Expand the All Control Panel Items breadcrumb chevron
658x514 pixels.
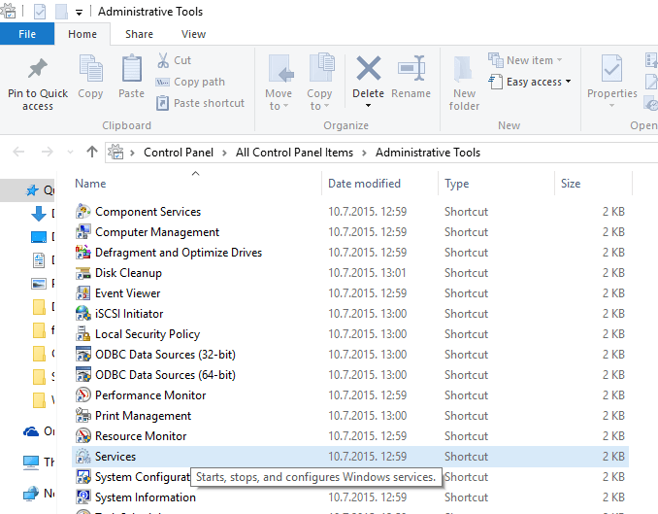pos(364,153)
